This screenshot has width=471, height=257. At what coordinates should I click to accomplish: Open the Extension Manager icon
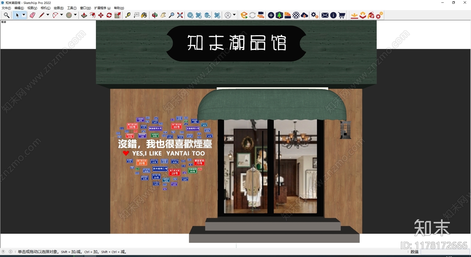click(217, 15)
